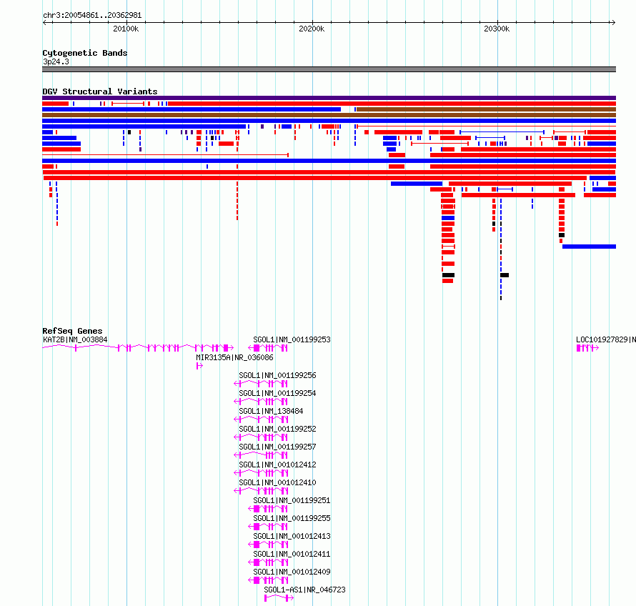Select the LOC101927829 gene model glyph
Screen dimensions: 636x606
[587, 348]
